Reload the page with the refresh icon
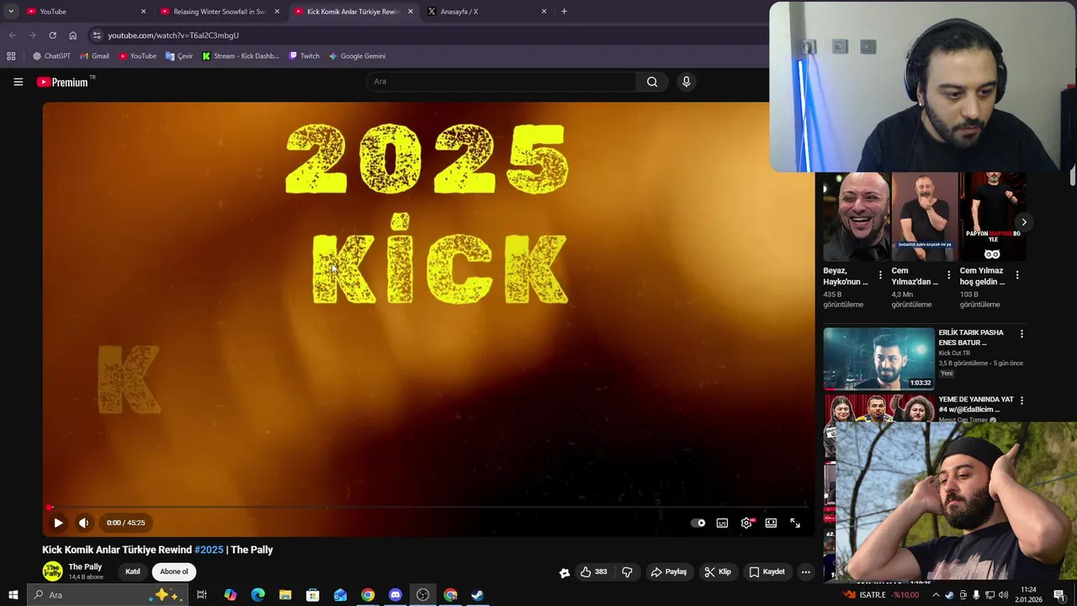 (x=52, y=35)
